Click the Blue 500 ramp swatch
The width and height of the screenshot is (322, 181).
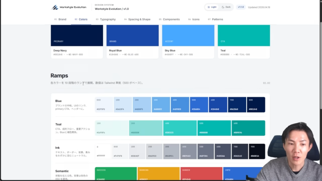coord(199,104)
